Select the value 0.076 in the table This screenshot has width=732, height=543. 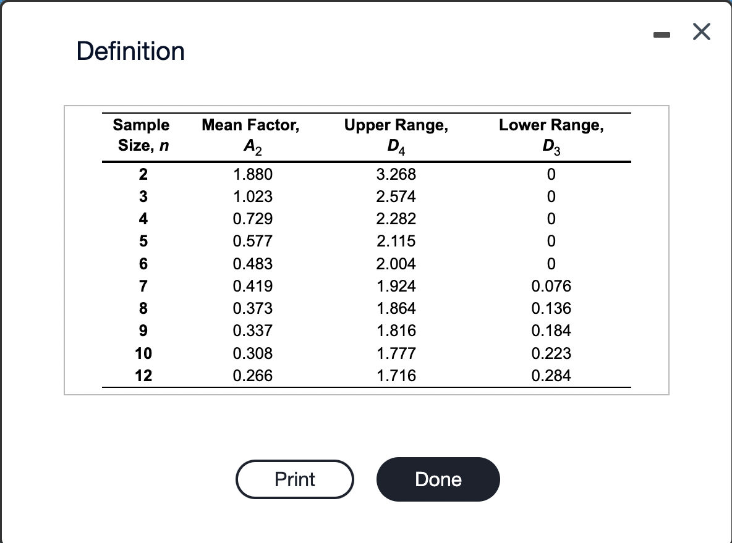coord(551,286)
